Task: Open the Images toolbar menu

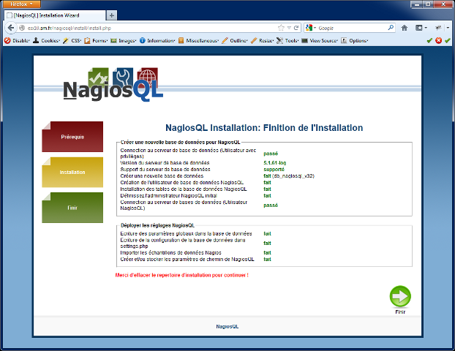Action: click(124, 41)
